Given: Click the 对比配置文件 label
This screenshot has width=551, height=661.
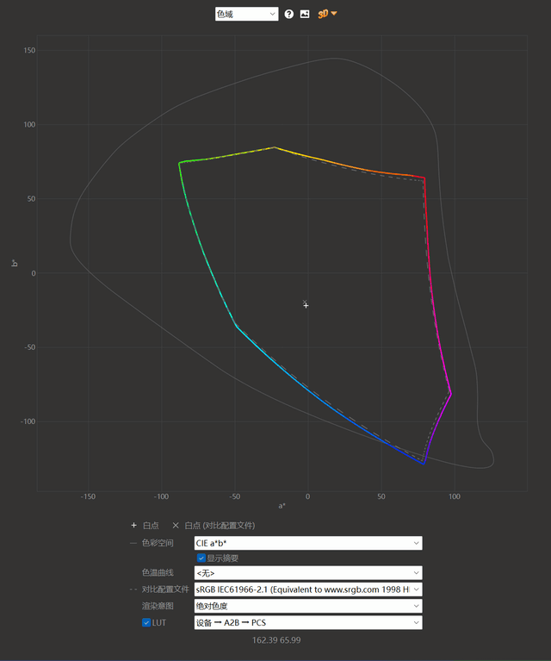Looking at the screenshot, I should (x=165, y=589).
